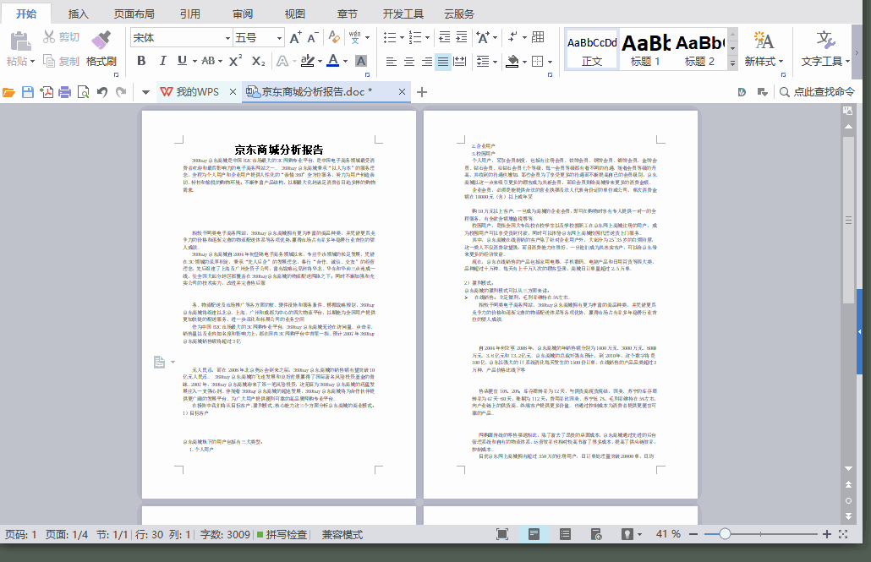Apply the 标题 1 heading style
The image size is (871, 562).
tap(645, 49)
